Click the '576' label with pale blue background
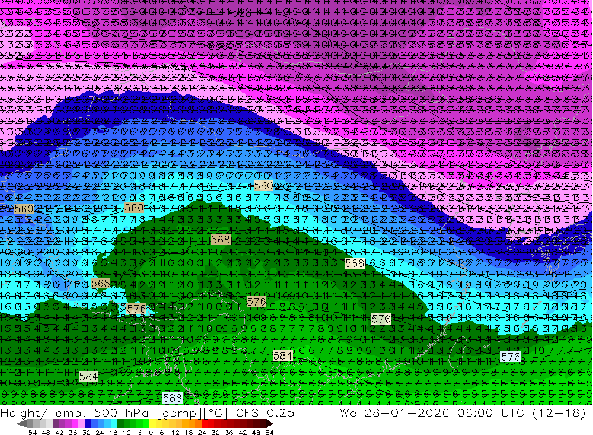593x435 pixels. coord(511,357)
